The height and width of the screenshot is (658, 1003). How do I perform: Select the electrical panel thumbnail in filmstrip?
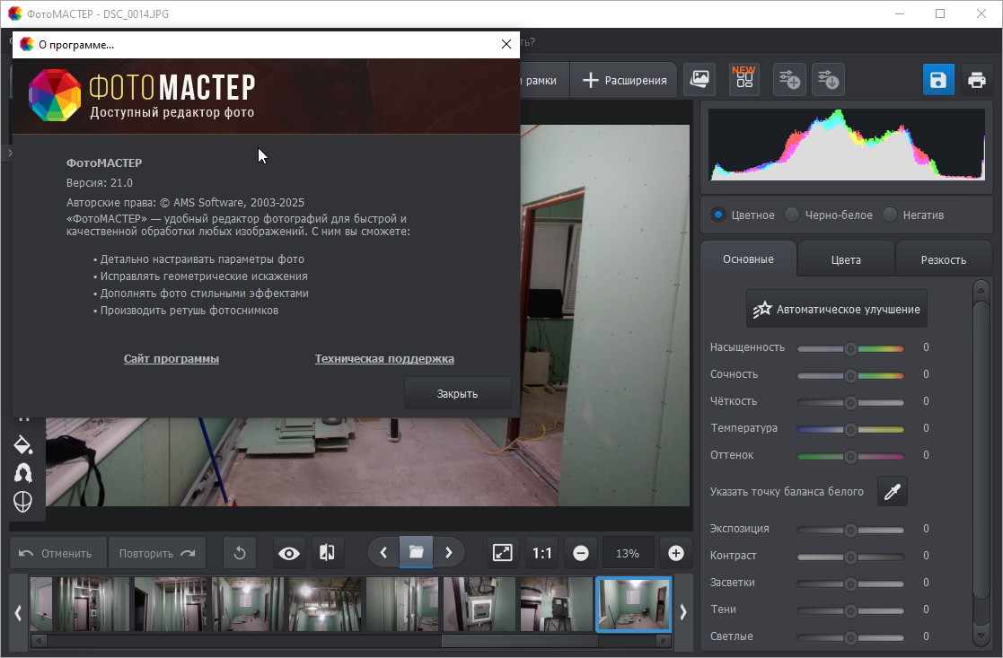pyautogui.click(x=480, y=604)
